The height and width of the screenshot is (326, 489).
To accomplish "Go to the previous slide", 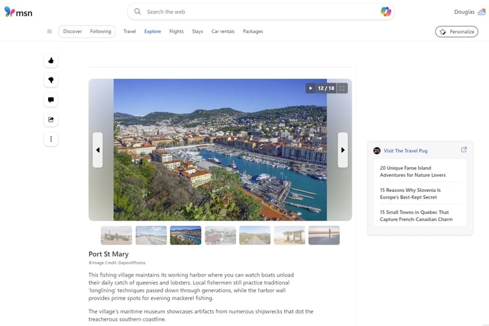I will pos(98,150).
